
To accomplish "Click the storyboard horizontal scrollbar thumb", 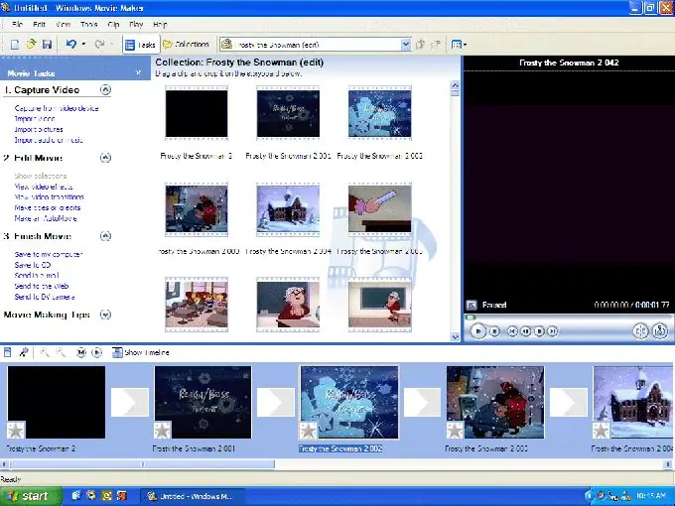I will click(142, 464).
